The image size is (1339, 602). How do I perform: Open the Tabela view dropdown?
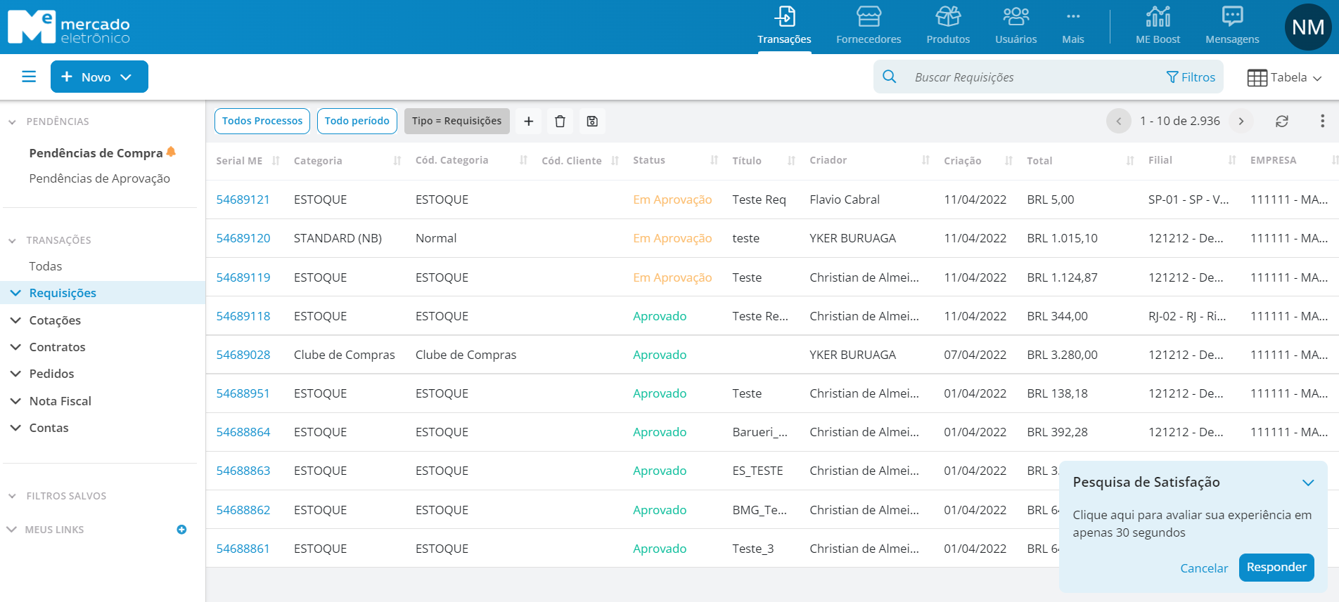coord(1284,77)
